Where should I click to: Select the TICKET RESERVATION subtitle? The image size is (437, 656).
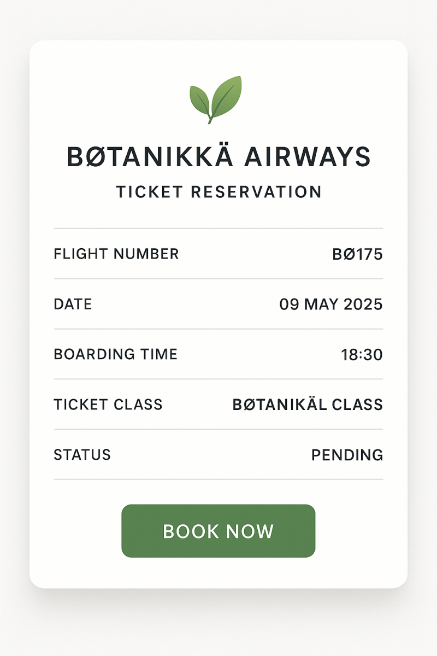(x=218, y=192)
